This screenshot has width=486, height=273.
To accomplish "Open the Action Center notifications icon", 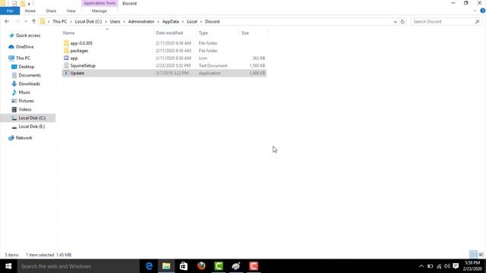I will (x=456, y=266).
